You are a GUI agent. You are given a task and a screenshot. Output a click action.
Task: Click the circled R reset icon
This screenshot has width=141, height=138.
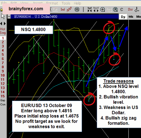[x=115, y=9]
